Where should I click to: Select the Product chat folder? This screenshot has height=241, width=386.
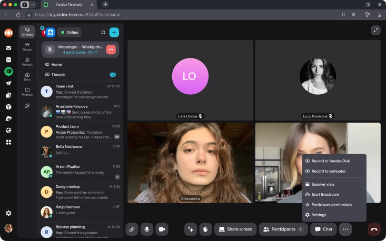coord(27,62)
